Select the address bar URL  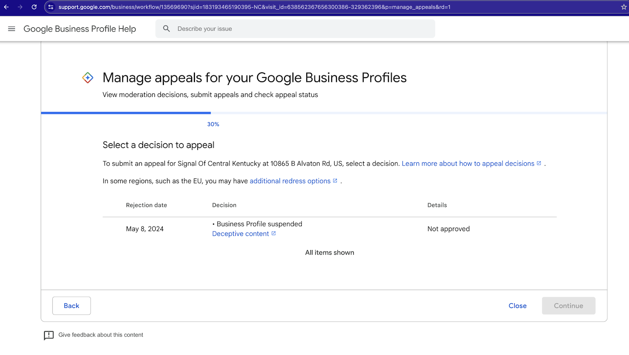pyautogui.click(x=254, y=7)
